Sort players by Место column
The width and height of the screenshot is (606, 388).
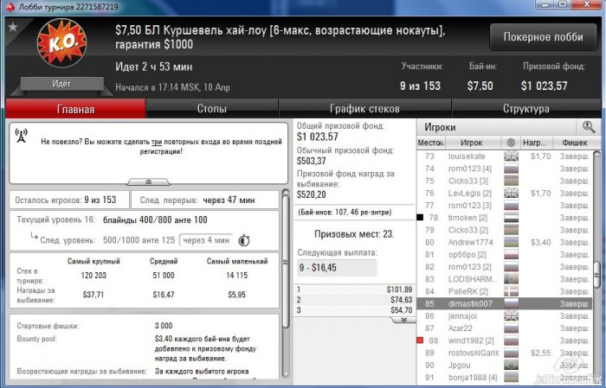point(430,143)
